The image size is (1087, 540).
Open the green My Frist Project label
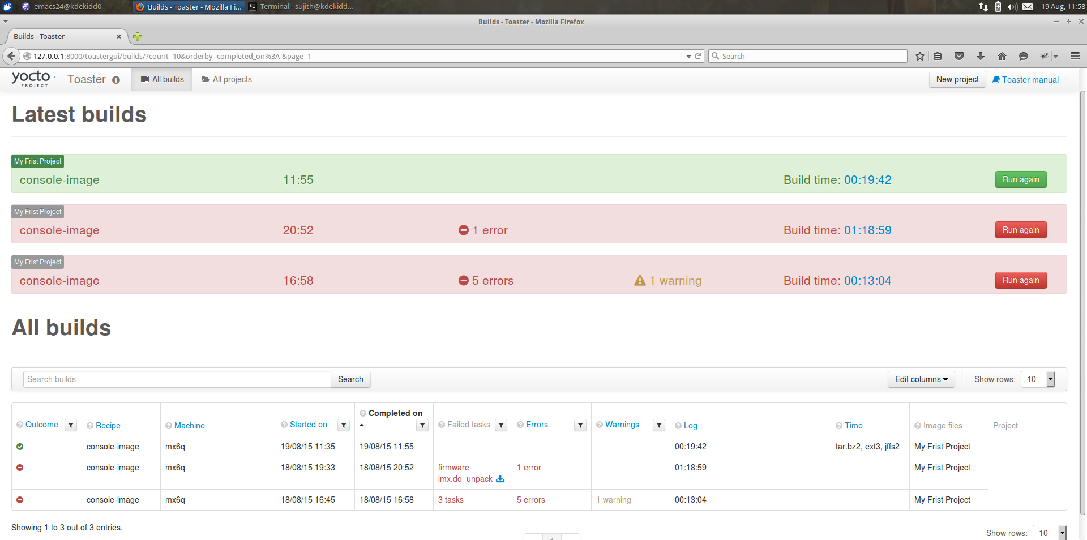coord(38,161)
